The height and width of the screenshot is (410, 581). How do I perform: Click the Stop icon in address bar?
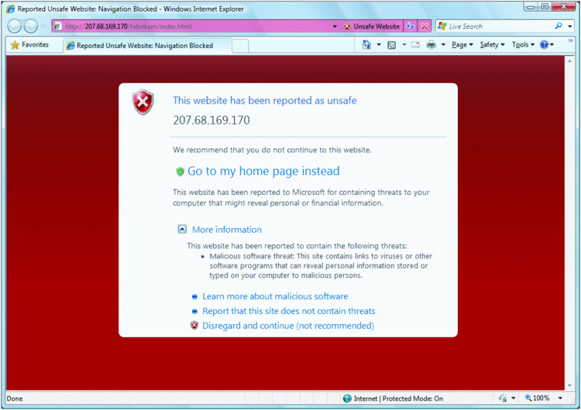(x=425, y=26)
